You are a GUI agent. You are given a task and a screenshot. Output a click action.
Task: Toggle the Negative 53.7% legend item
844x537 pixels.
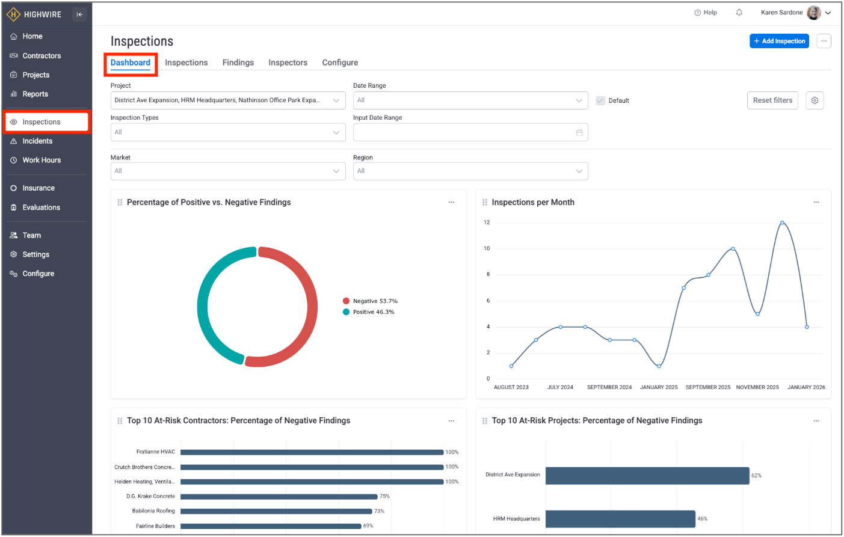pos(370,301)
